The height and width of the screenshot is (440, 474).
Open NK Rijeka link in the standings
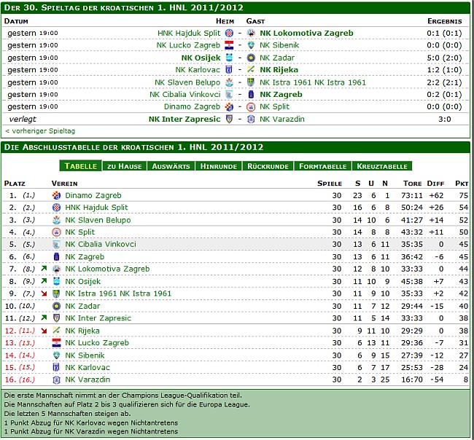point(82,331)
